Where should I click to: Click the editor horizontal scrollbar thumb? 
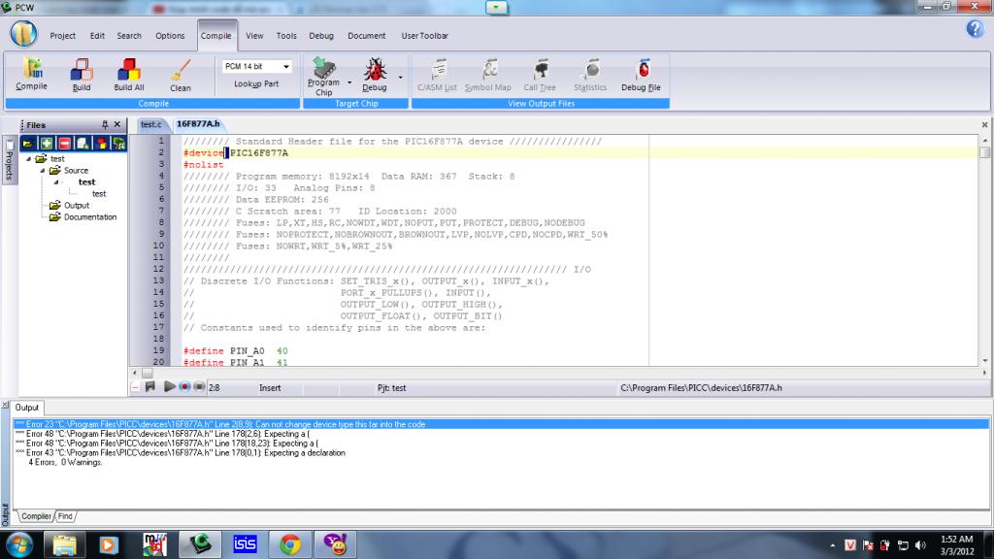click(x=148, y=373)
